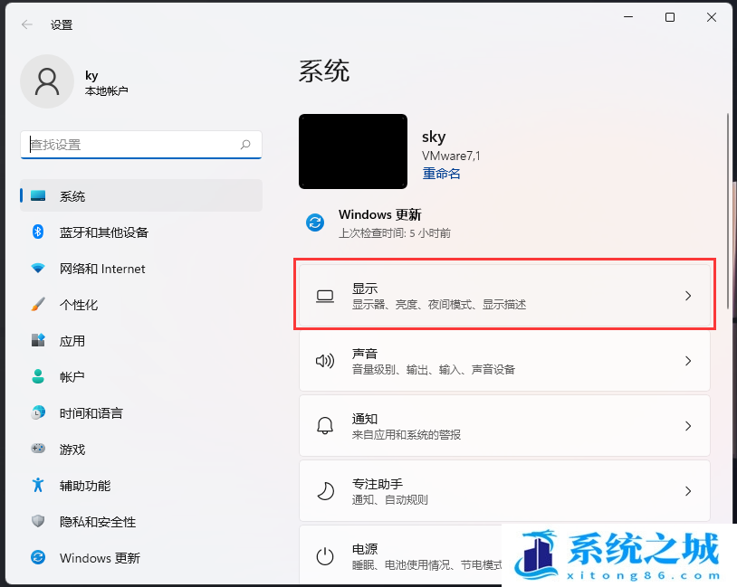This screenshot has height=587, width=737.
Task: Click the 查找设置 search field
Action: pyautogui.click(x=141, y=145)
